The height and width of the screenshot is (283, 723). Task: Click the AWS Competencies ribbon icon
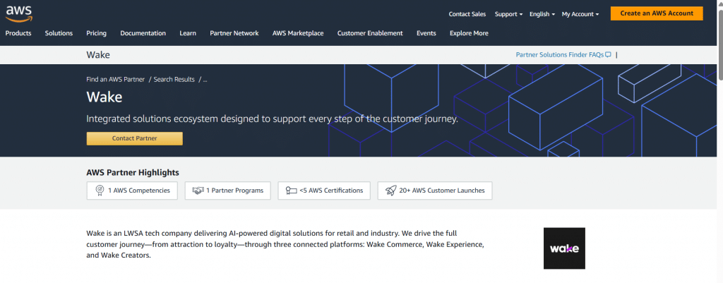click(100, 191)
